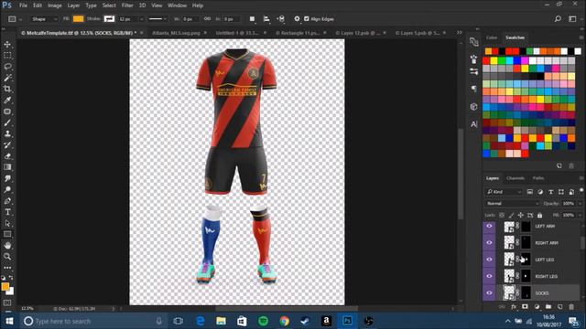Toggle layer filtering on or off
Viewport: 586px width, 329px height.
click(x=581, y=191)
